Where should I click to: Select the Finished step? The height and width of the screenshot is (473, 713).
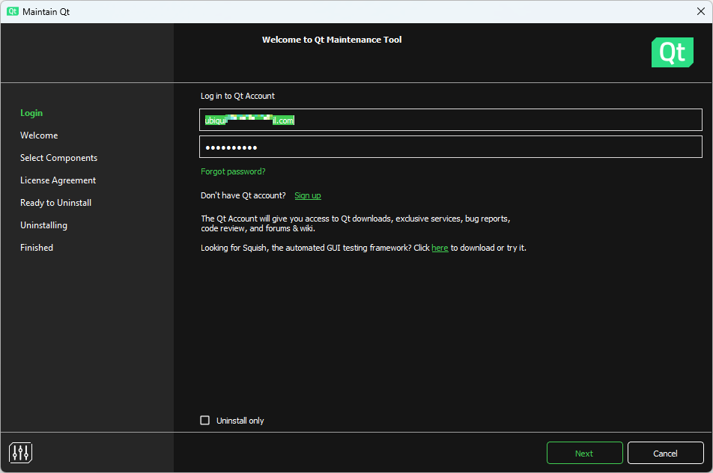(37, 248)
